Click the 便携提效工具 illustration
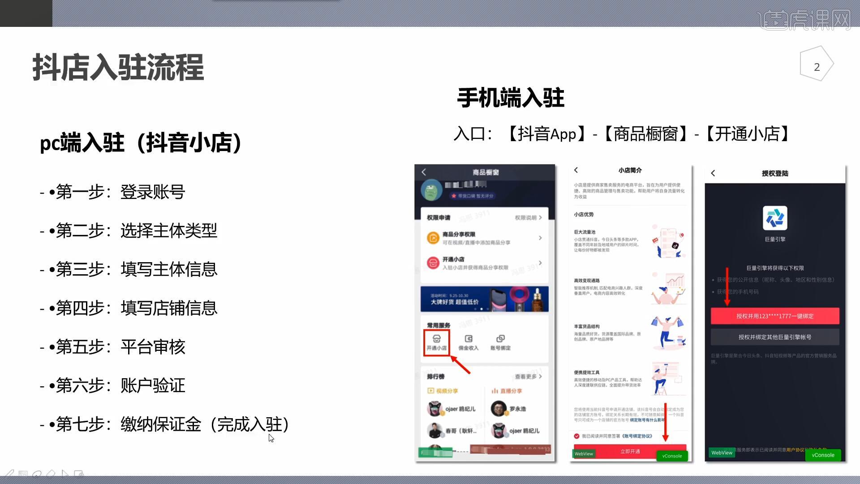Screen dimensions: 860x484 667,379
